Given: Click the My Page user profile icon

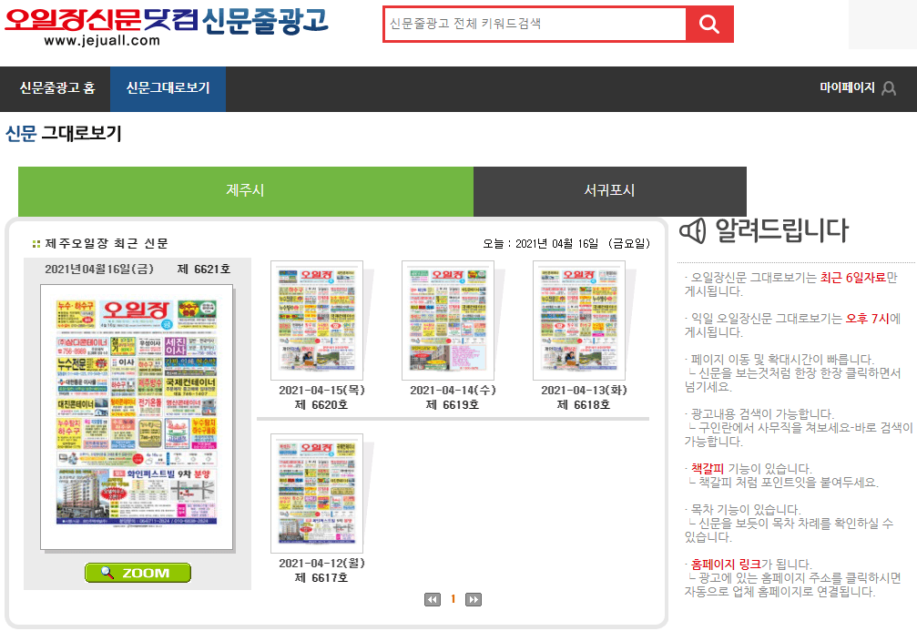Looking at the screenshot, I should pos(889,88).
